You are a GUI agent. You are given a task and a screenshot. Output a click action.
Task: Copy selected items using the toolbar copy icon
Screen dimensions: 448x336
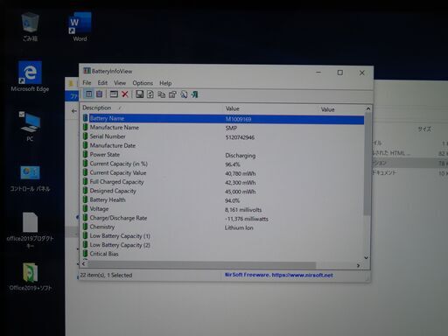pyautogui.click(x=161, y=94)
